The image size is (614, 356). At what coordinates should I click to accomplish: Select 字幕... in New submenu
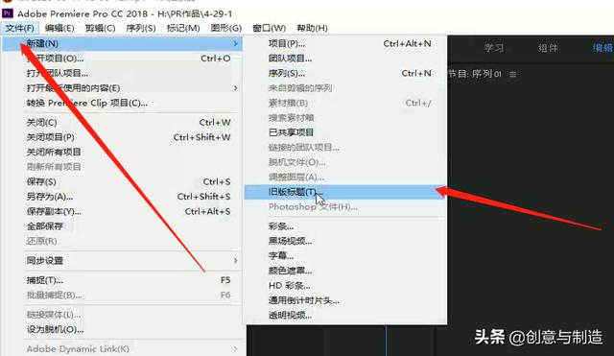click(345, 256)
